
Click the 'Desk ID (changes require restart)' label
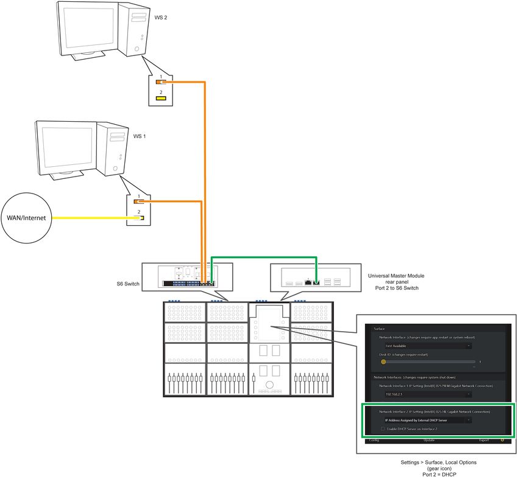click(x=403, y=355)
